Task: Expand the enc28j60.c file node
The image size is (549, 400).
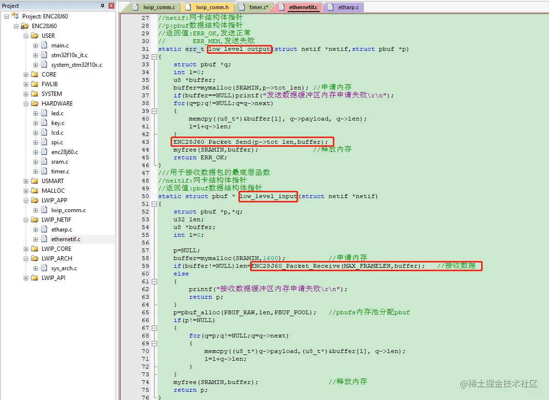Action: pyautogui.click(x=36, y=152)
